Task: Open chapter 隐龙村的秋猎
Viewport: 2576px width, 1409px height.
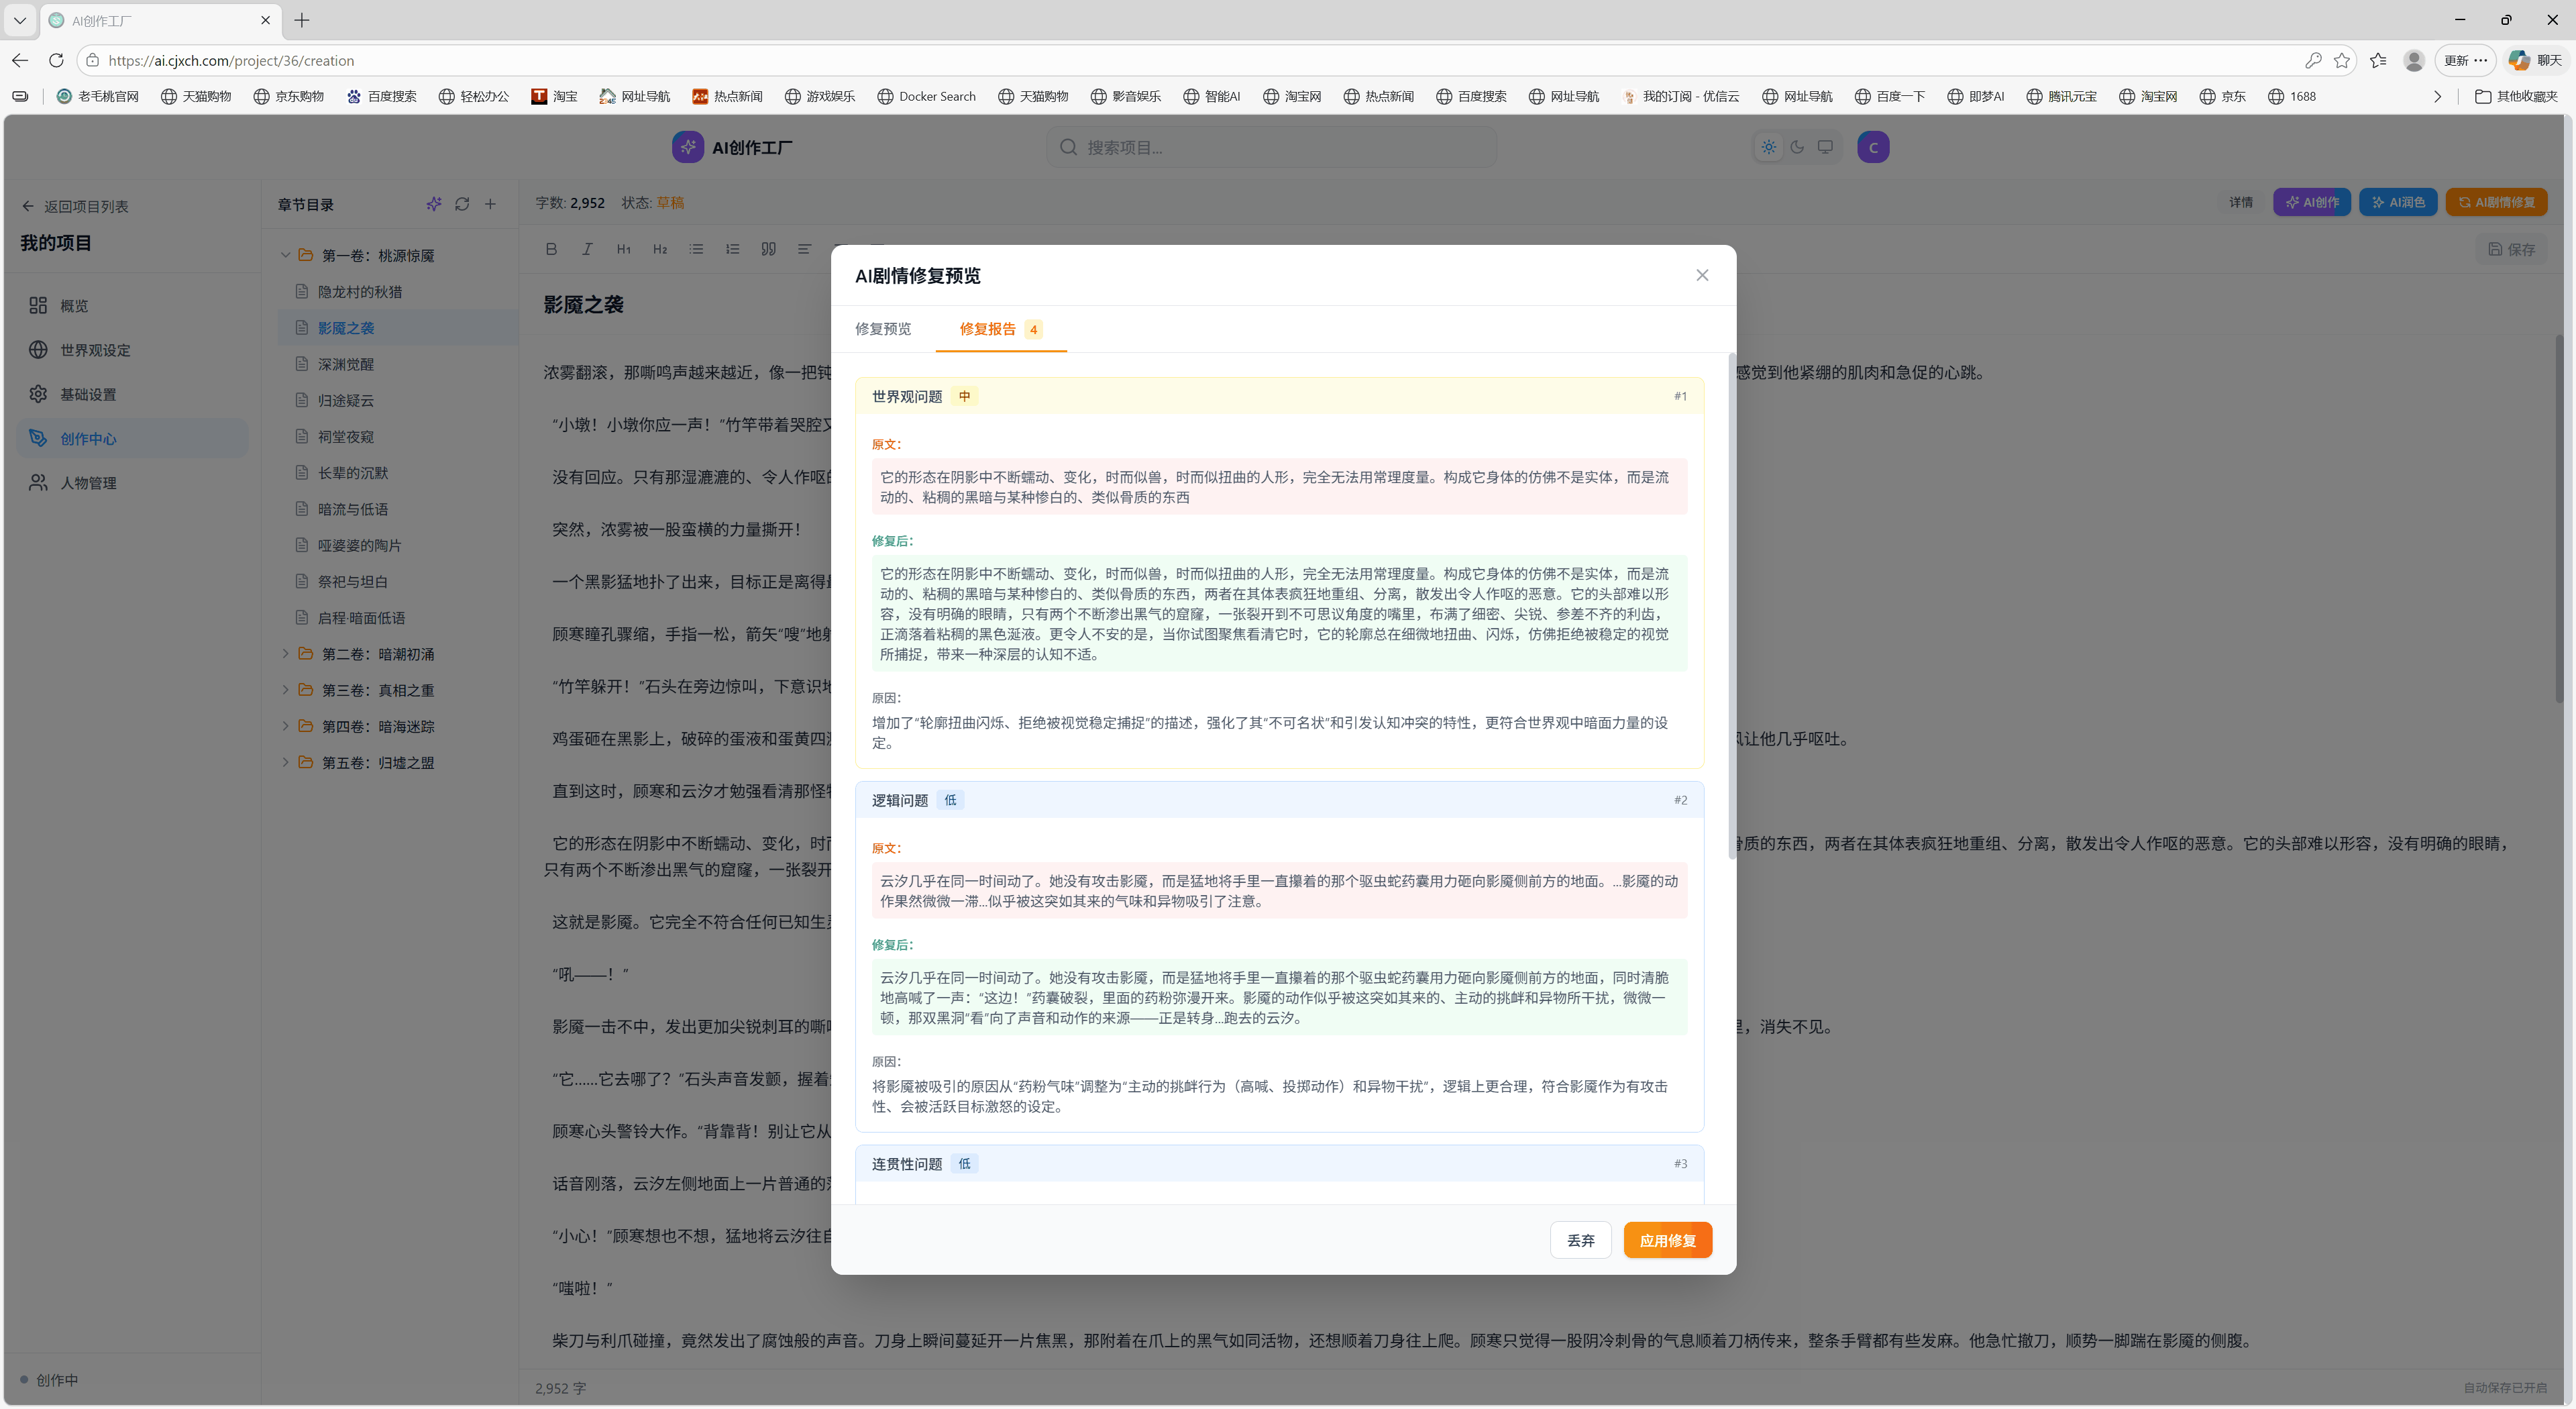Action: pos(398,291)
